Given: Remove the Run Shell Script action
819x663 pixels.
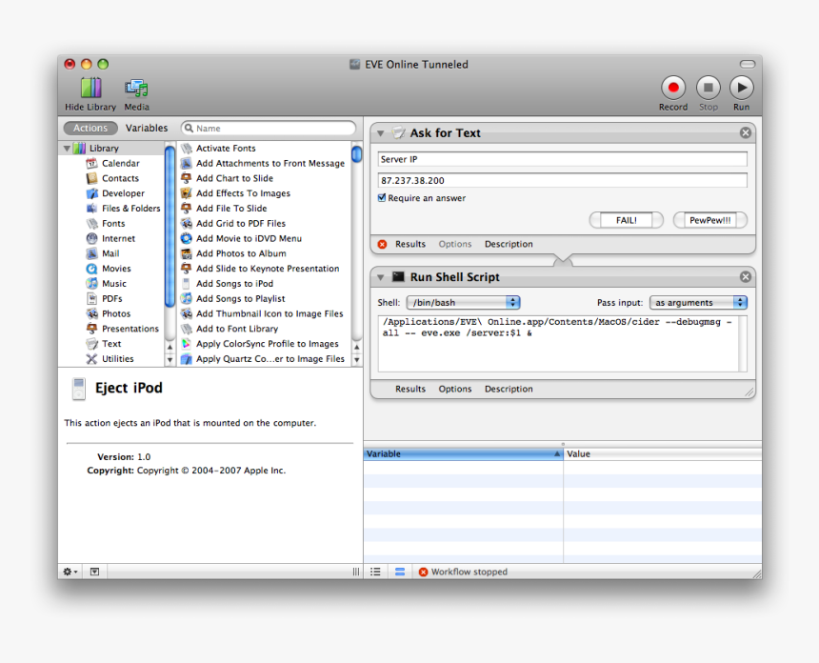Looking at the screenshot, I should click(x=746, y=277).
